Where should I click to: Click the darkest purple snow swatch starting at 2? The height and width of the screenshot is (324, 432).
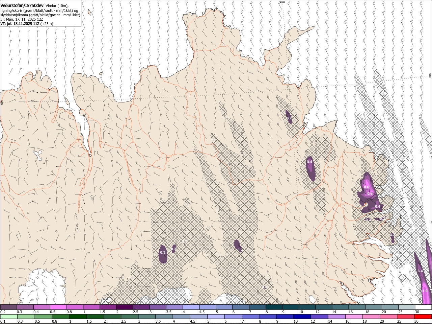point(125,307)
